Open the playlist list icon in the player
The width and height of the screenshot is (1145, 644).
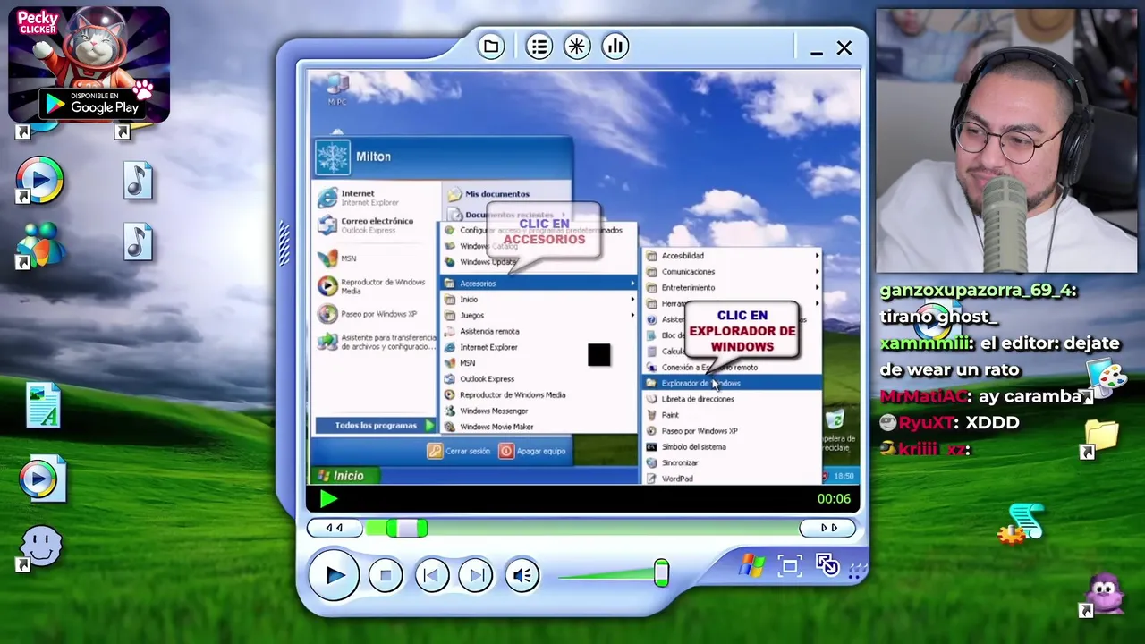539,47
